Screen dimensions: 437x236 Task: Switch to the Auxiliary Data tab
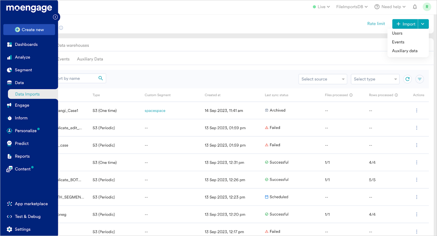point(90,59)
